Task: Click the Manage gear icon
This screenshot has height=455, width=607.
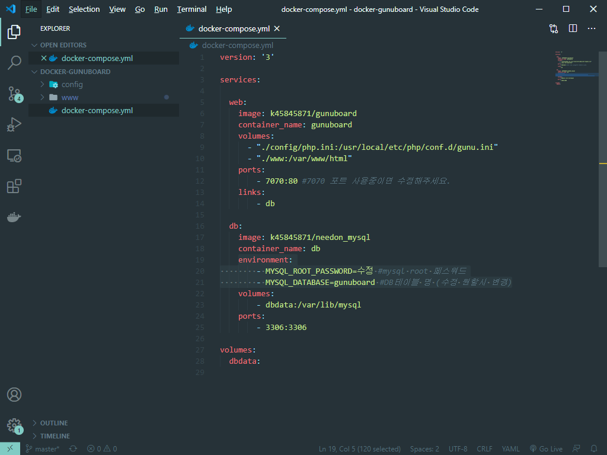Action: point(14,425)
